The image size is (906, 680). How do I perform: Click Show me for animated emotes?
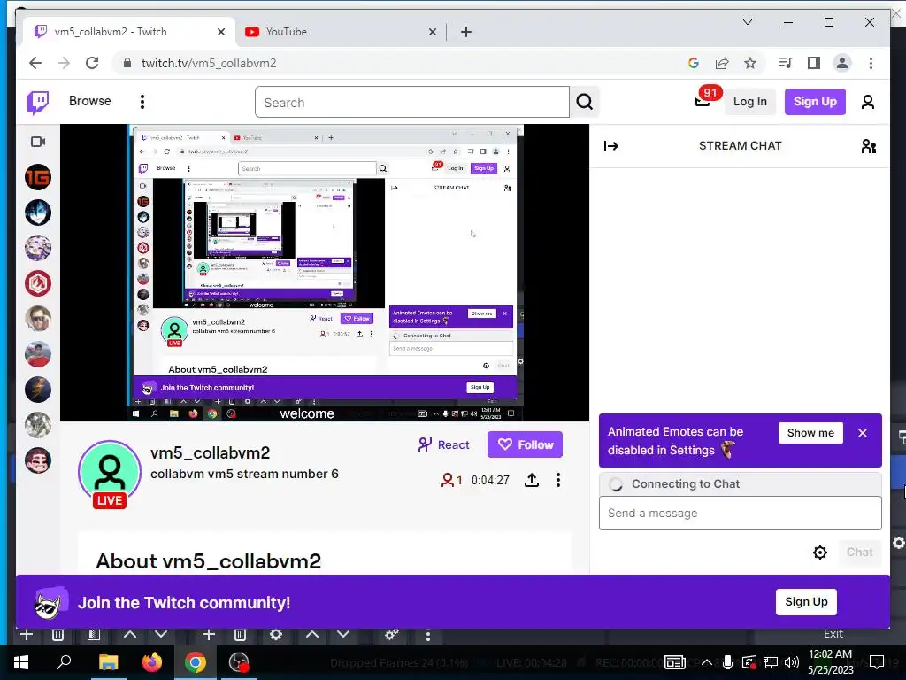pos(810,432)
